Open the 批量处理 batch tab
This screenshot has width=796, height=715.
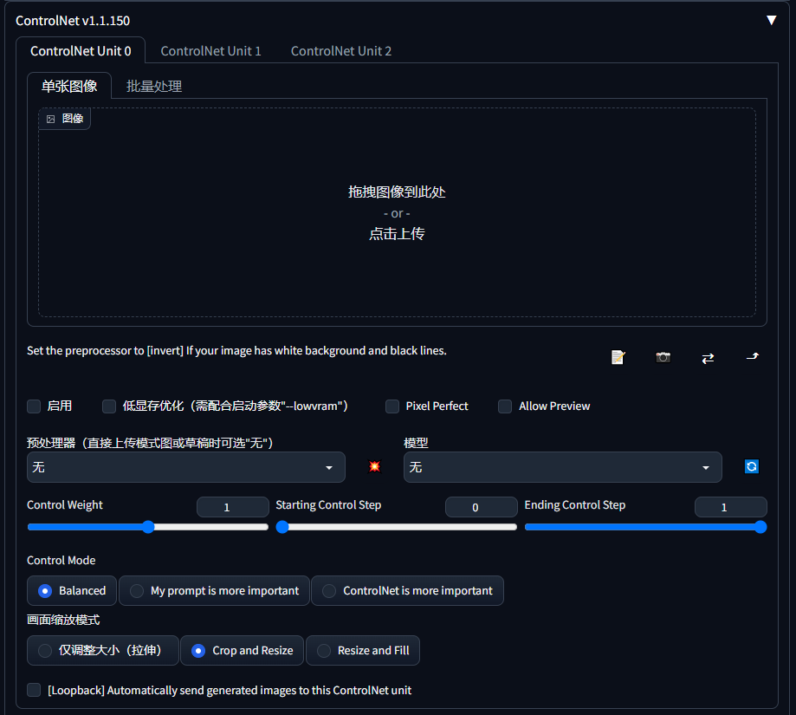[154, 87]
